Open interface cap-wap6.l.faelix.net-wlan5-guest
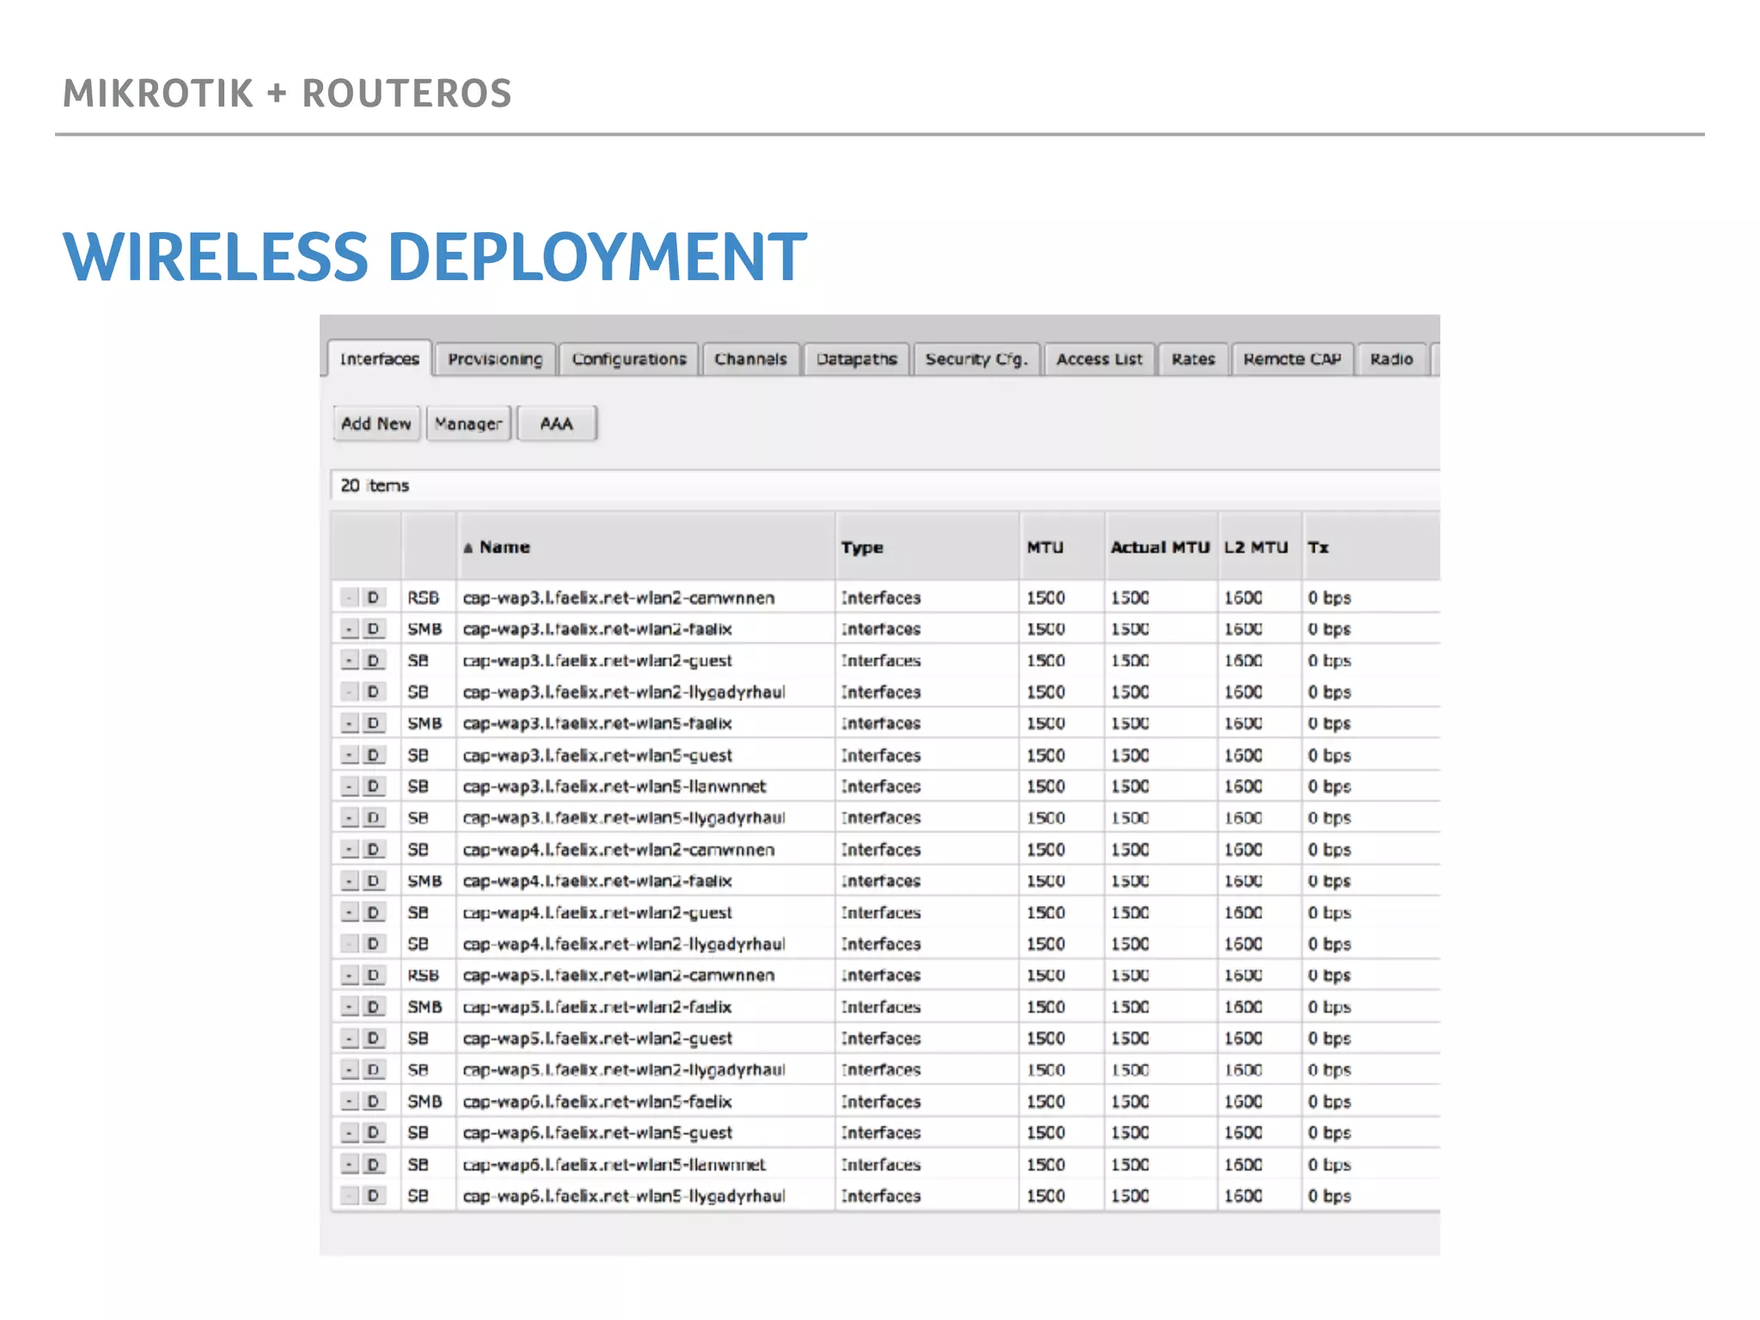The image size is (1760, 1320). [x=597, y=1133]
